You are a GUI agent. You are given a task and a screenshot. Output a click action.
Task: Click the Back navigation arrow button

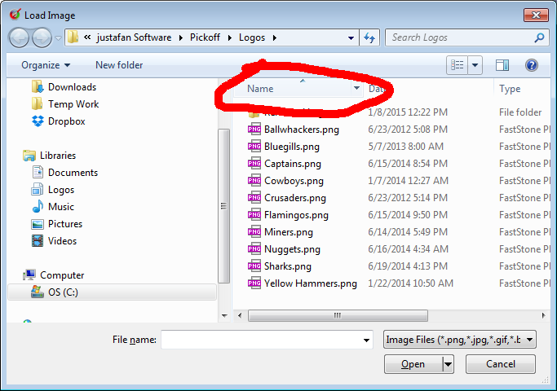click(x=20, y=37)
